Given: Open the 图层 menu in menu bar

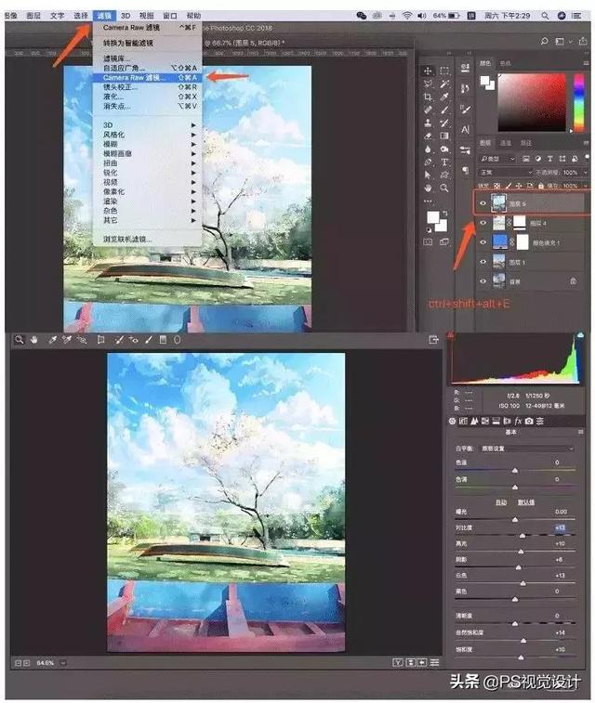Looking at the screenshot, I should pos(33,16).
